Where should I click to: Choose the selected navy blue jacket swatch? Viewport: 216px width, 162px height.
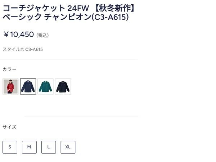pyautogui.click(x=28, y=86)
